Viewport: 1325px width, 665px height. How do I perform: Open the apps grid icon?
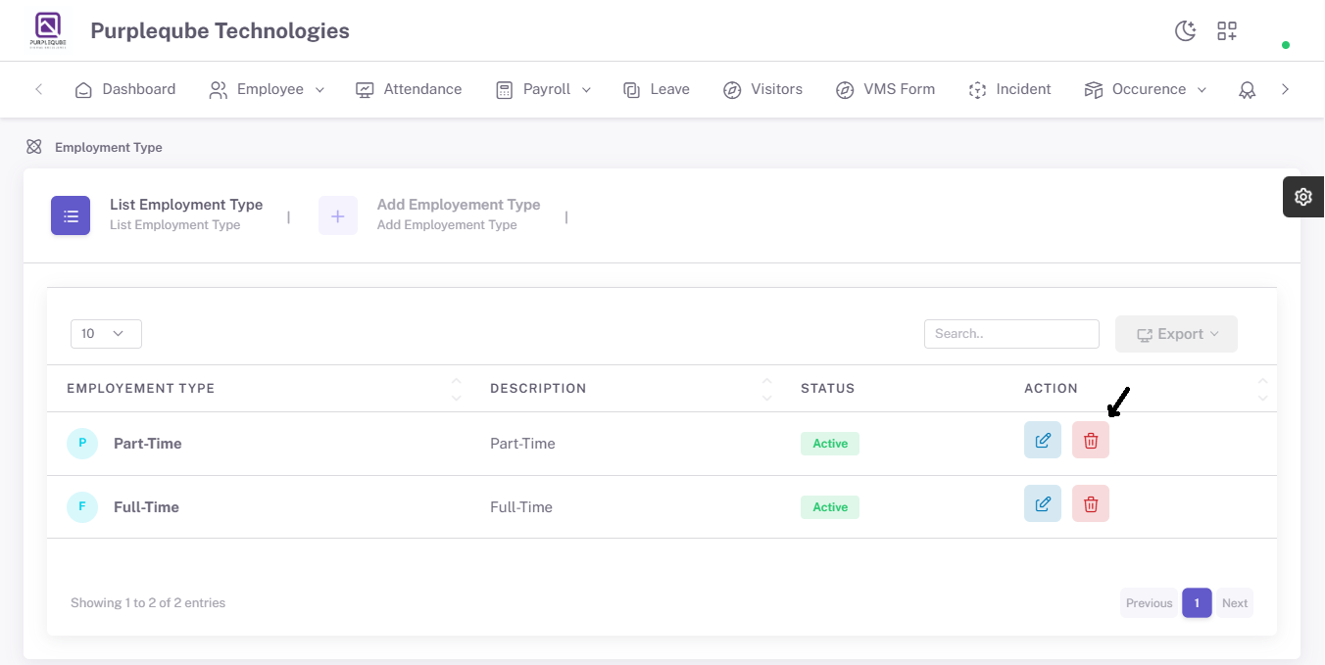coord(1227,31)
